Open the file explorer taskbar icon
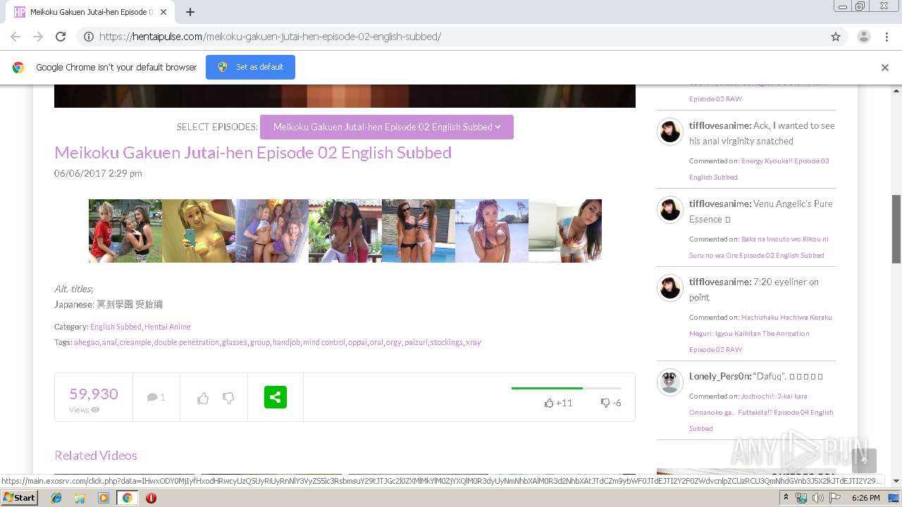The width and height of the screenshot is (902, 507). (x=80, y=498)
